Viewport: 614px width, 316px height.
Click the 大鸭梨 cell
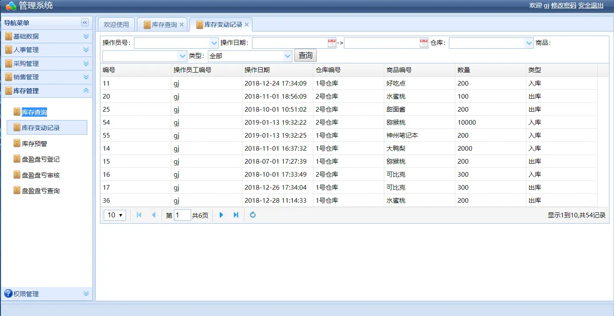pyautogui.click(x=420, y=148)
